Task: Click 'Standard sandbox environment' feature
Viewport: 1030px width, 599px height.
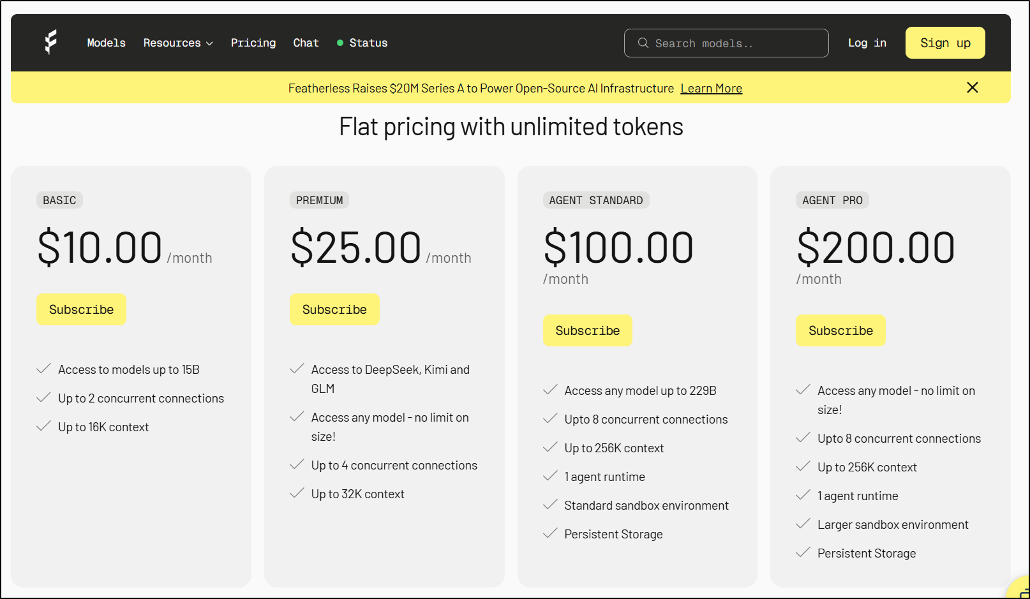Action: pos(646,505)
